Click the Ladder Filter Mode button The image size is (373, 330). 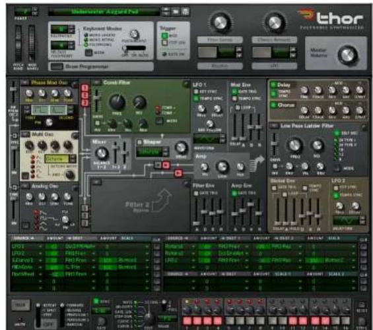point(337,169)
